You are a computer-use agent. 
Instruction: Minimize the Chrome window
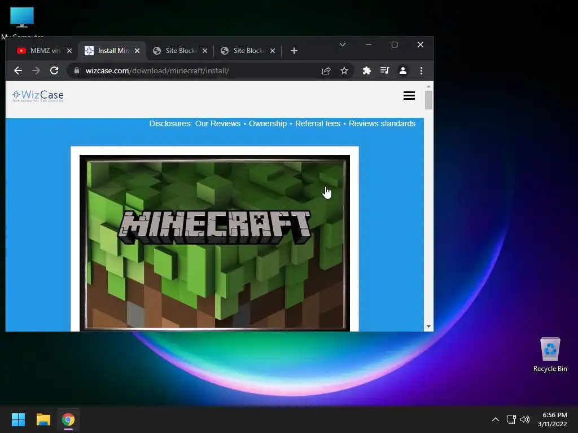point(368,45)
